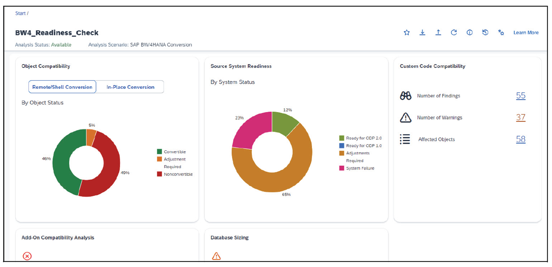The height and width of the screenshot is (267, 552).
Task: Download the analysis results
Action: click(x=422, y=32)
